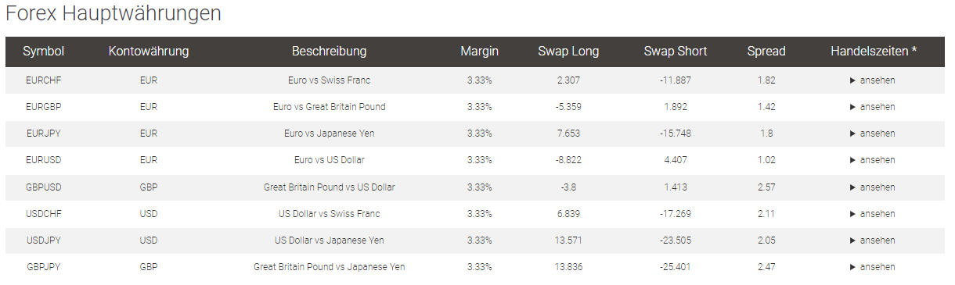Select the Swap Short column header
This screenshot has height=285, width=955.
[676, 52]
